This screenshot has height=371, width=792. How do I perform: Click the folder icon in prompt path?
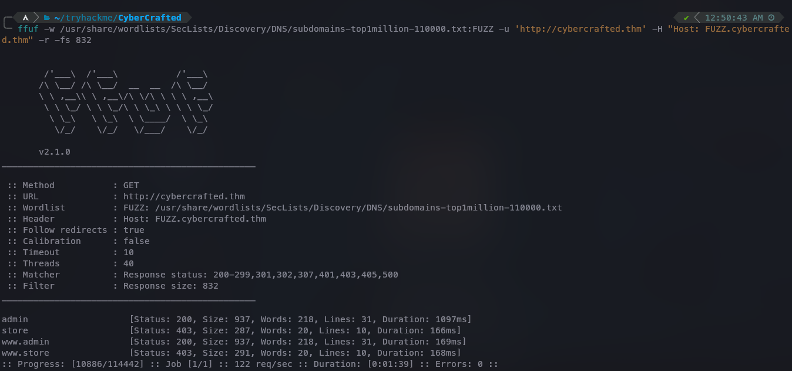coord(46,18)
